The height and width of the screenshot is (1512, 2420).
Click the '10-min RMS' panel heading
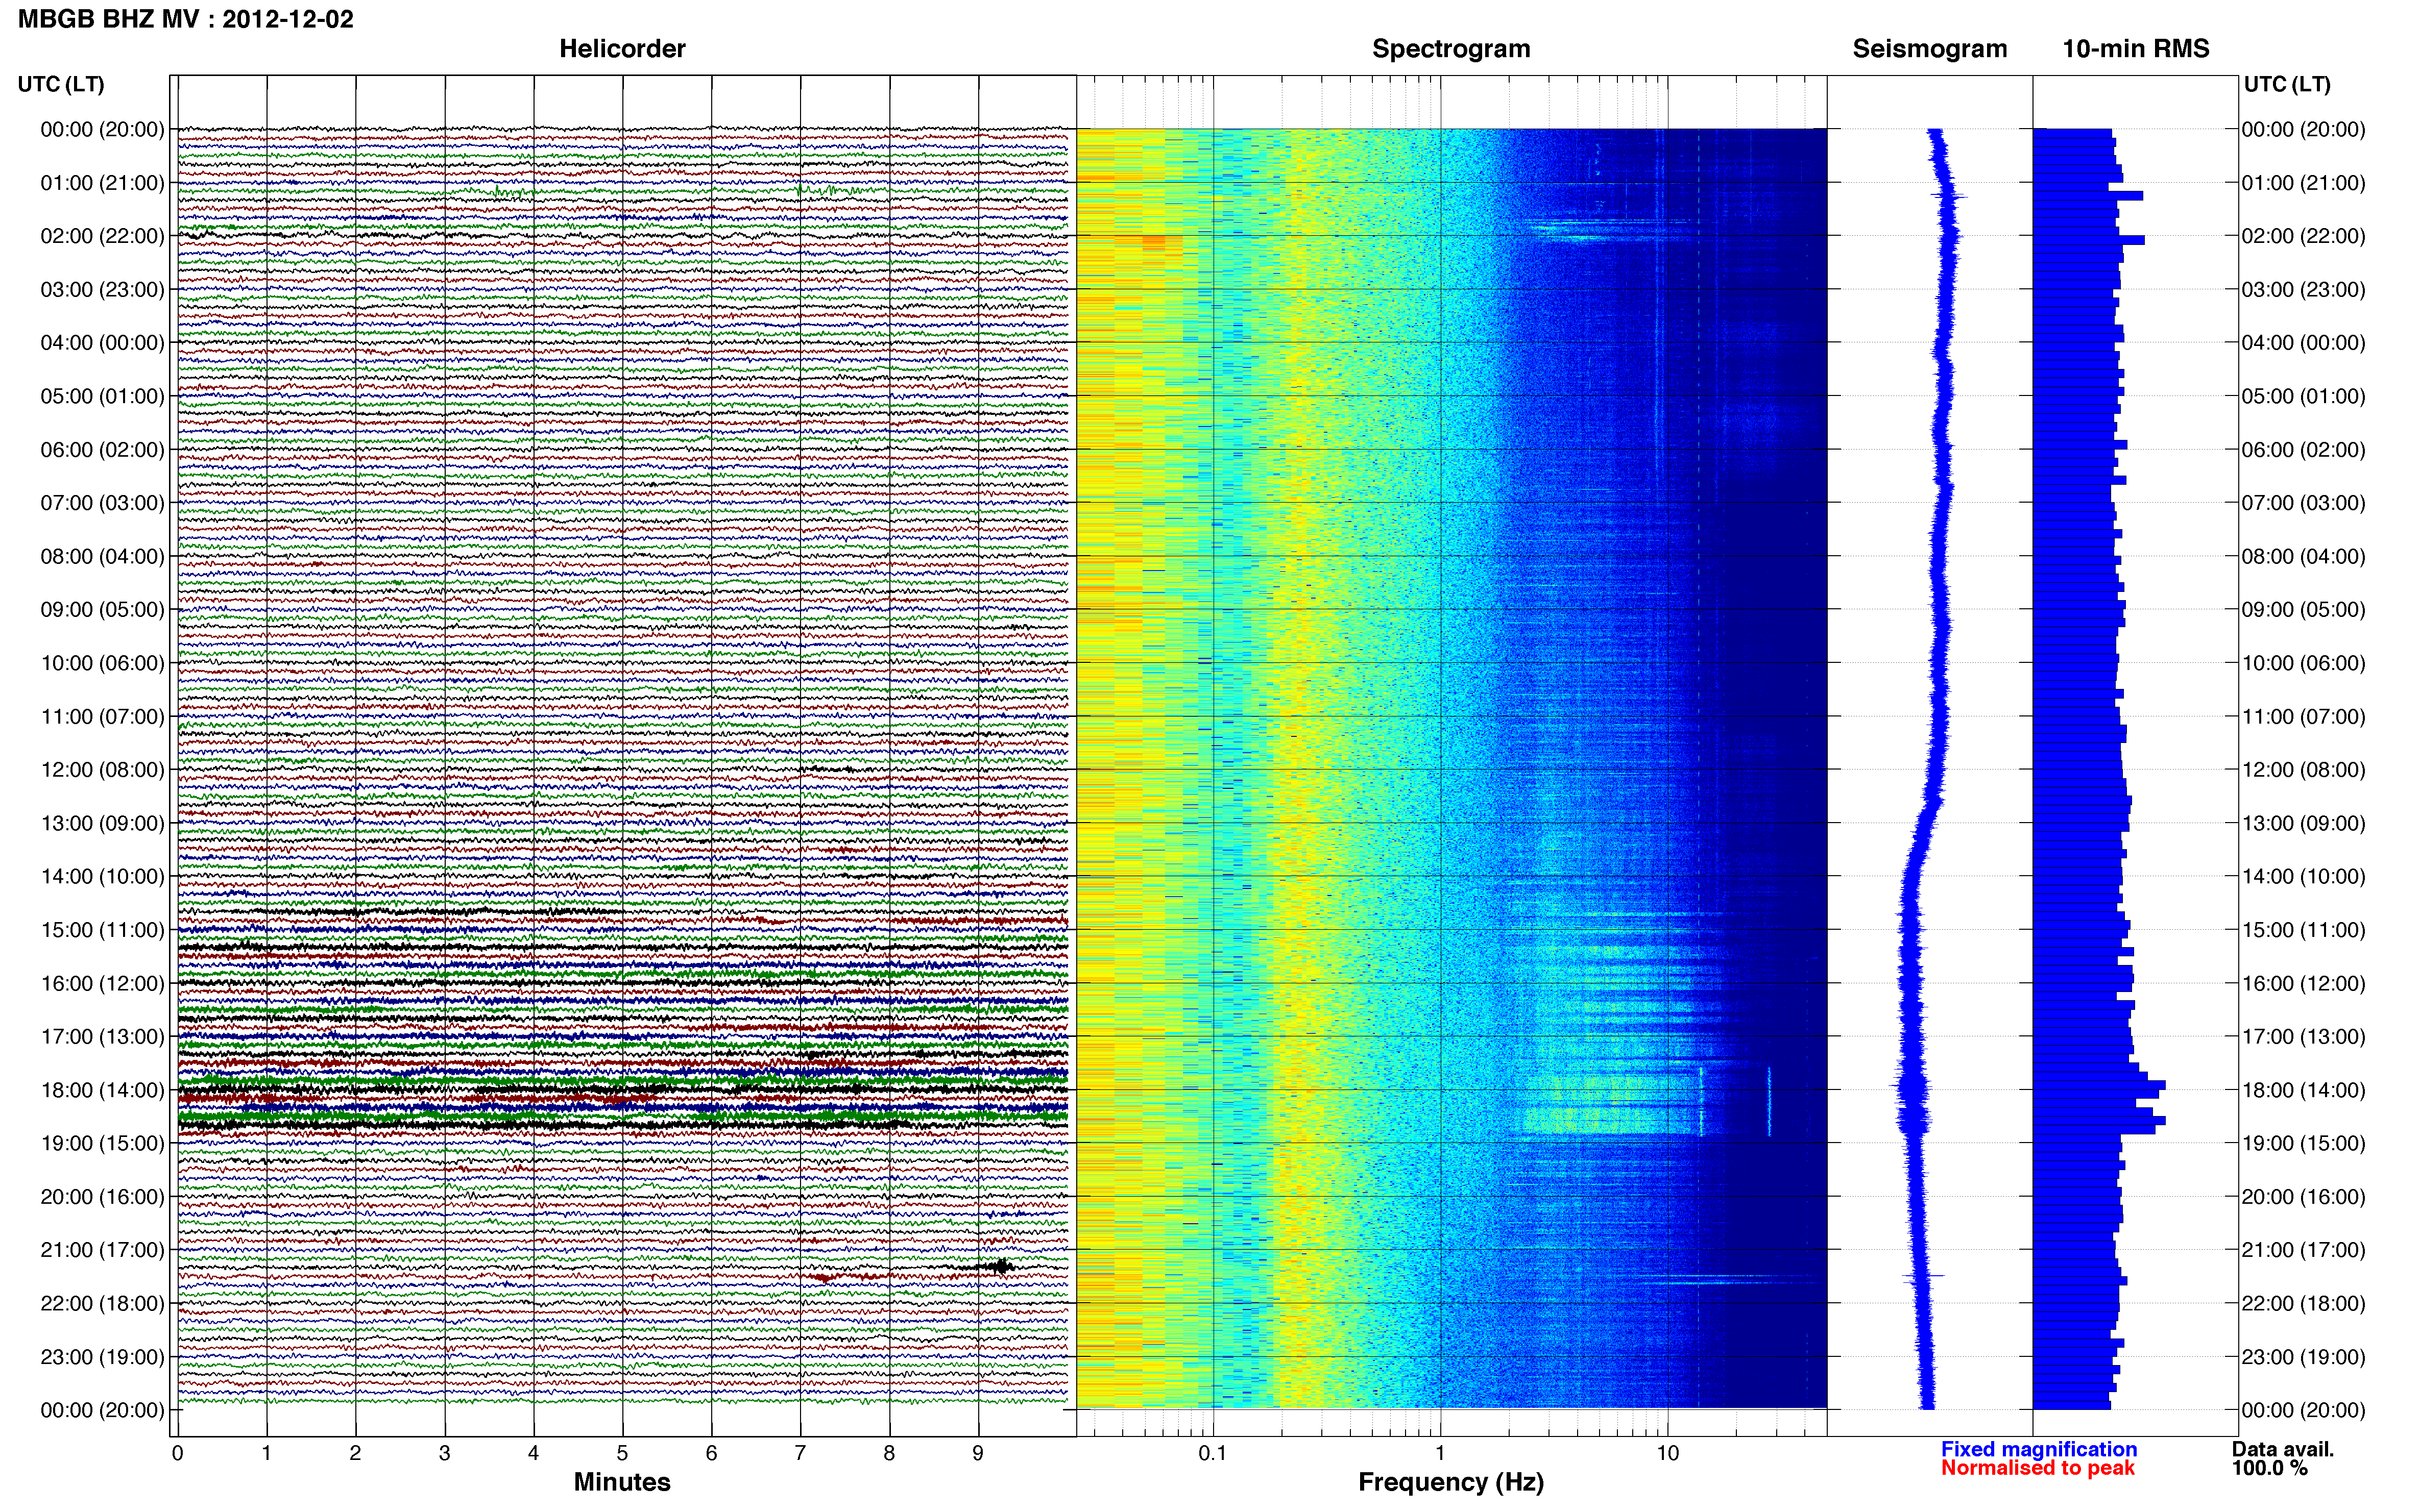pyautogui.click(x=2136, y=49)
